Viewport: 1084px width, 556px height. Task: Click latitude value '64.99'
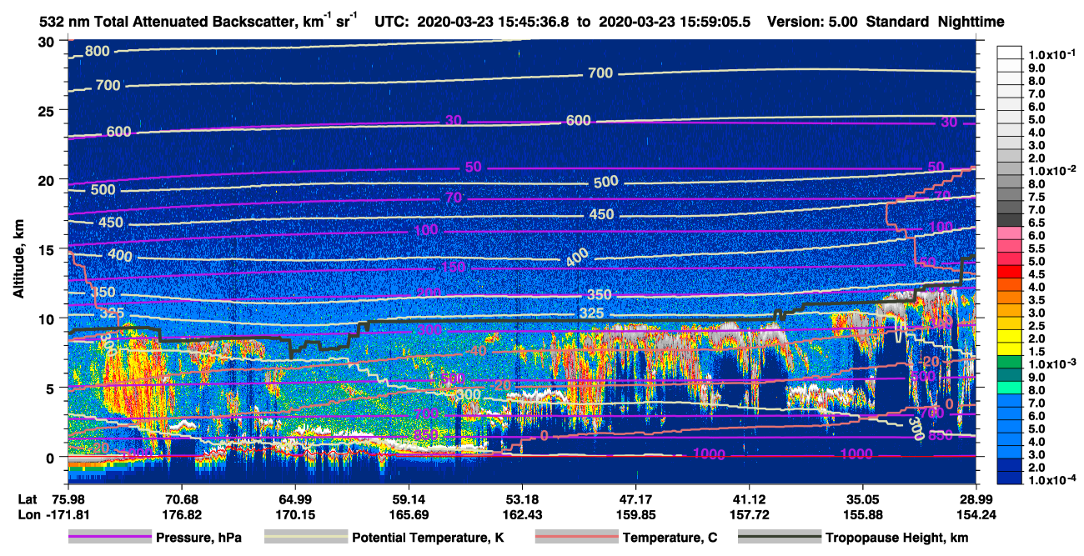(x=294, y=499)
